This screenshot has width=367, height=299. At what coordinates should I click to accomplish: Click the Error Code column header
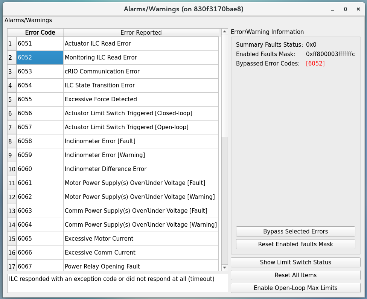(x=40, y=32)
